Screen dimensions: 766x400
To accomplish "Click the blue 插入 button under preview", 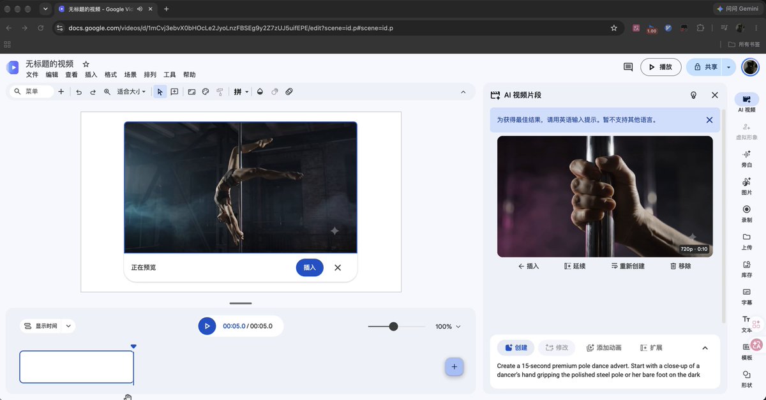I will pos(310,267).
